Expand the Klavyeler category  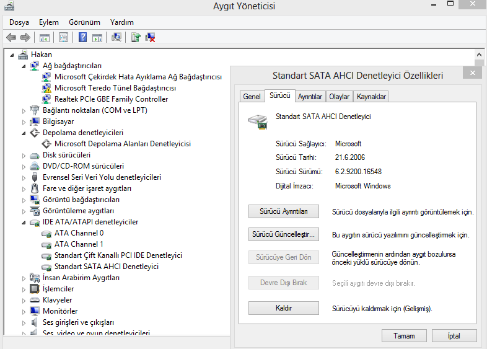point(24,301)
